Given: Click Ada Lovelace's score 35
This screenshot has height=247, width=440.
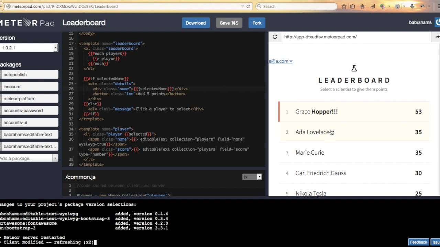Looking at the screenshot, I should pos(418,132).
